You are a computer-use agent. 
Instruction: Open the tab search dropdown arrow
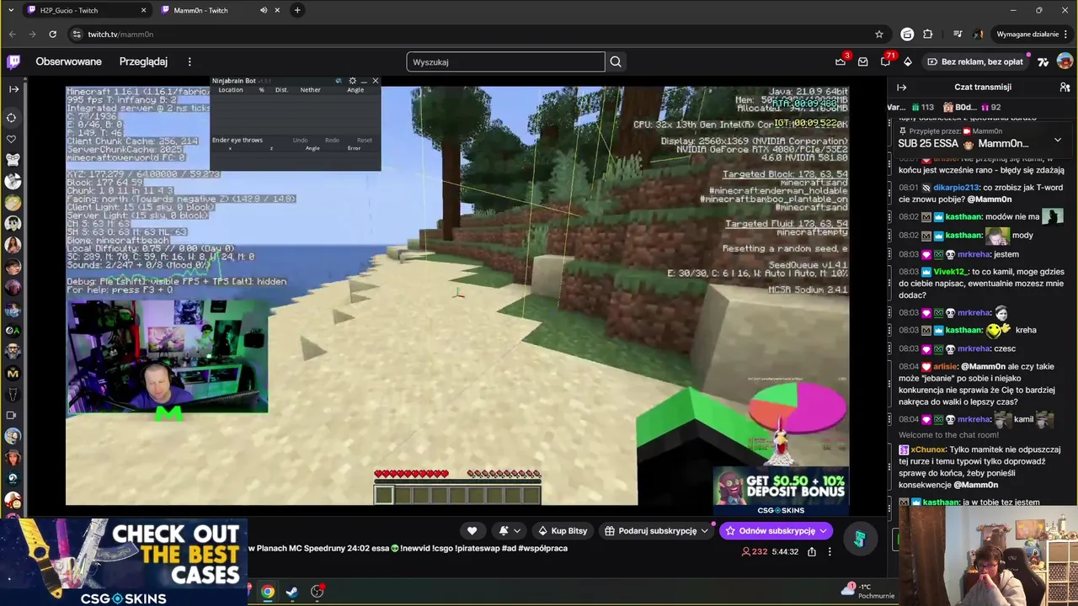click(11, 10)
